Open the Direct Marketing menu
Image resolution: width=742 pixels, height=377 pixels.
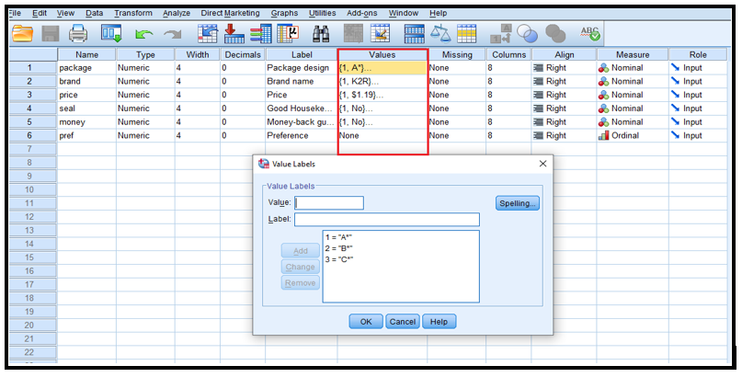point(230,13)
